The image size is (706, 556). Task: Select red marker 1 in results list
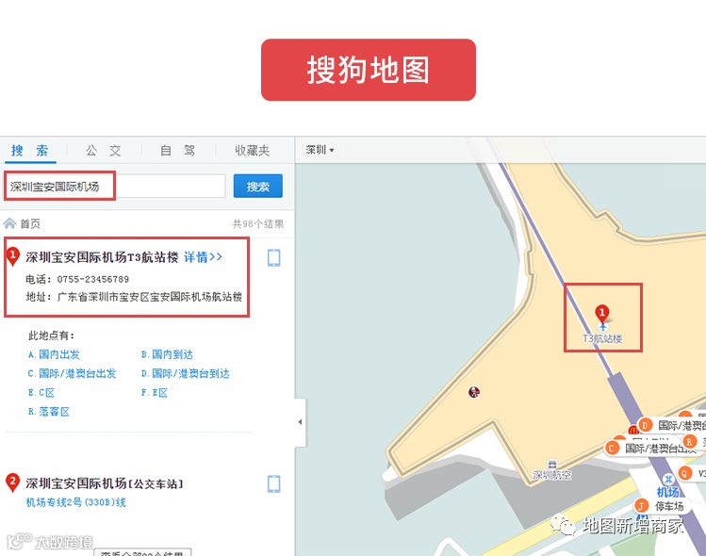click(x=12, y=256)
